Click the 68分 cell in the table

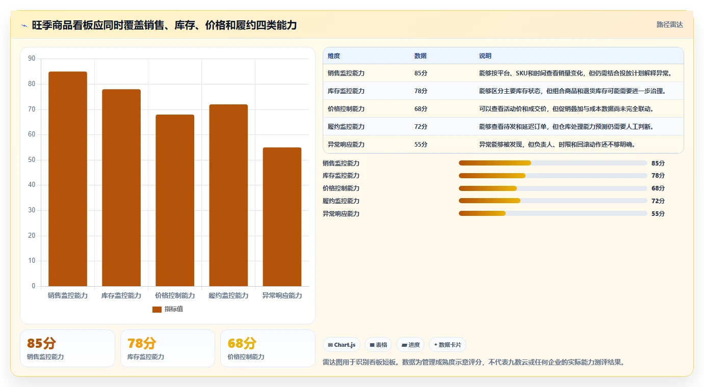pyautogui.click(x=421, y=108)
